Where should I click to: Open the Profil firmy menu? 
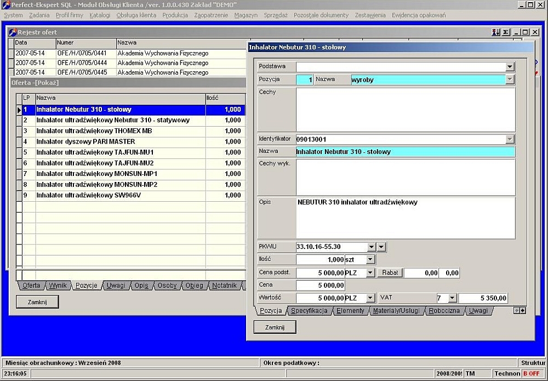[x=70, y=15]
